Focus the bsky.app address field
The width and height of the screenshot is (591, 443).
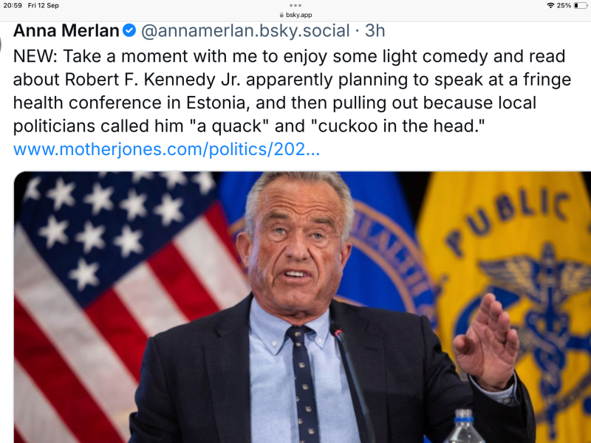tap(298, 14)
